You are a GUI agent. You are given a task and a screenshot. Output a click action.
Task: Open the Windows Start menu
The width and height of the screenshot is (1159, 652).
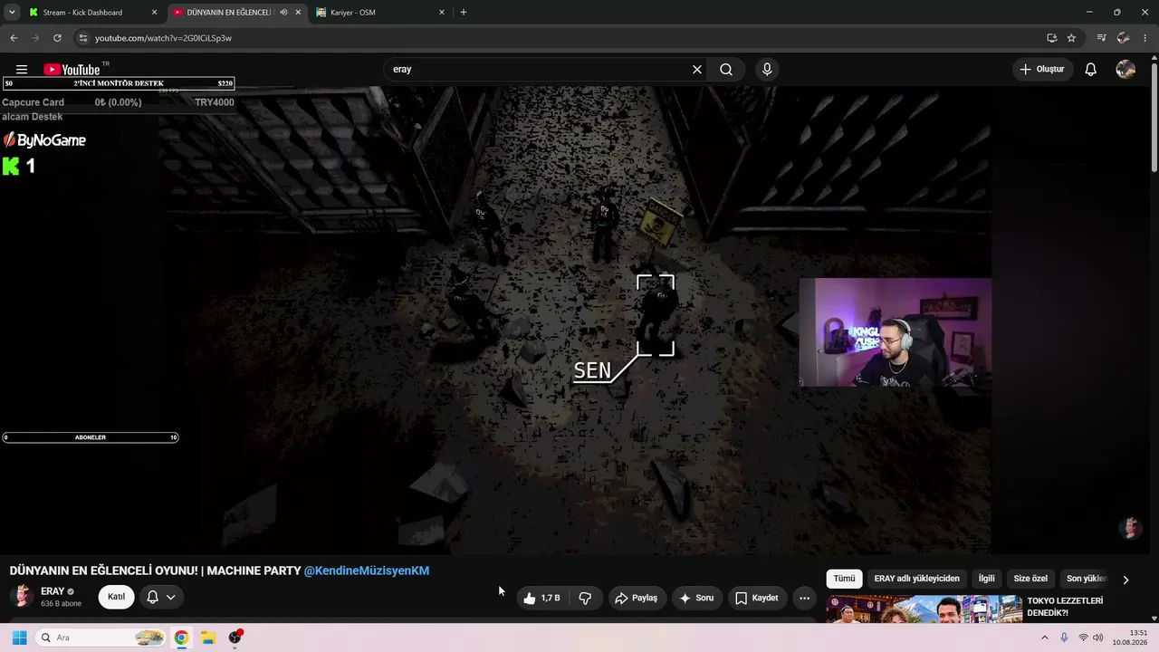(x=19, y=638)
